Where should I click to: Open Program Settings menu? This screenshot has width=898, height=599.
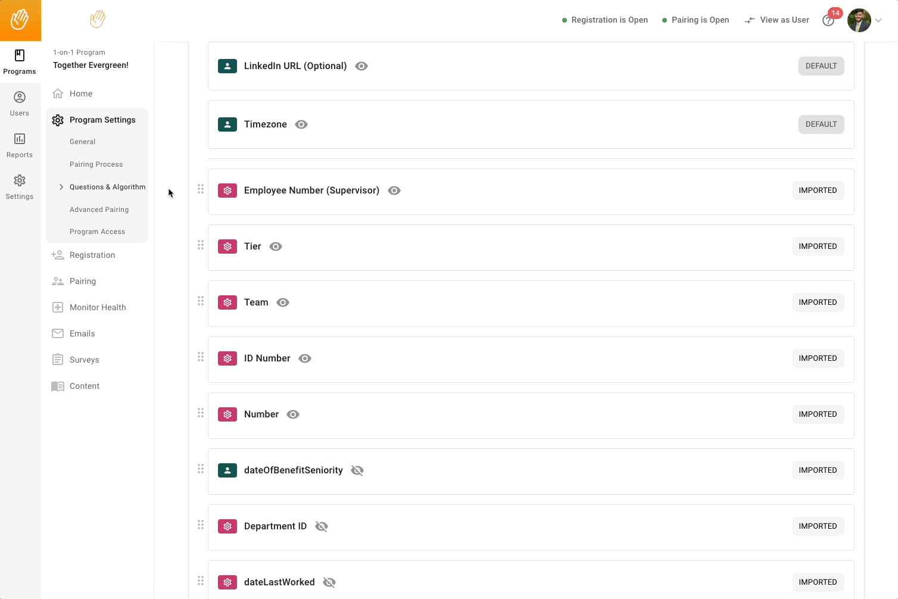[97, 120]
